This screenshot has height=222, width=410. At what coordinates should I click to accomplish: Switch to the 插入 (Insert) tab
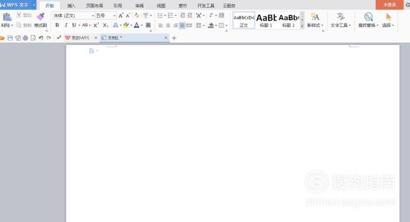[x=71, y=5]
